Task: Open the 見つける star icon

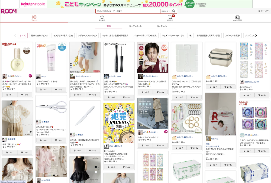Action: (x=102, y=17)
